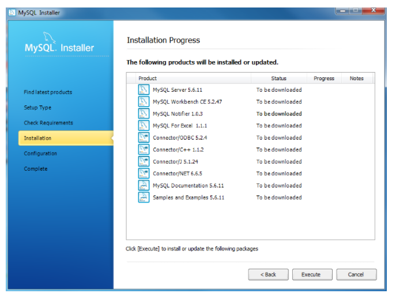Cancel the installation
Viewport: 396px width, 297px height.
pos(356,275)
